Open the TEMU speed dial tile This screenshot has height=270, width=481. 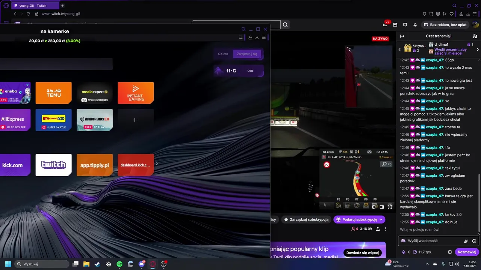tap(53, 93)
